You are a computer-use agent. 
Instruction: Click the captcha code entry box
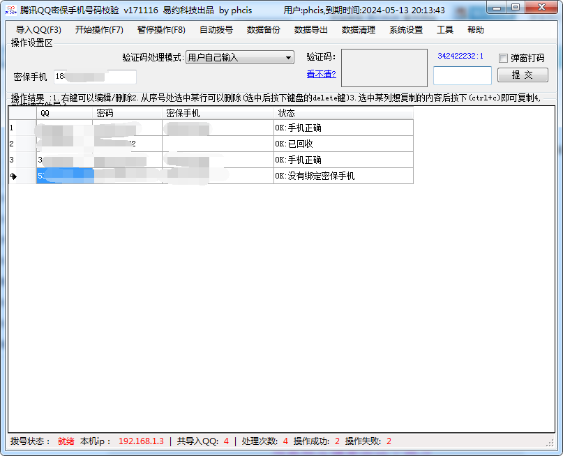(x=463, y=76)
